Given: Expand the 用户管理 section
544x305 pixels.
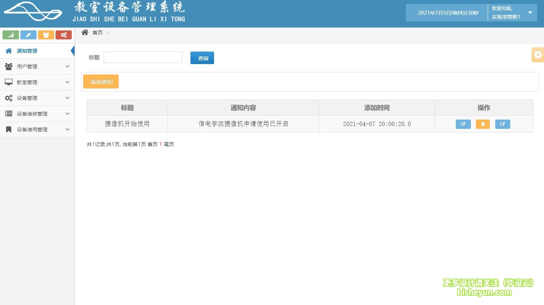Looking at the screenshot, I should [x=27, y=66].
